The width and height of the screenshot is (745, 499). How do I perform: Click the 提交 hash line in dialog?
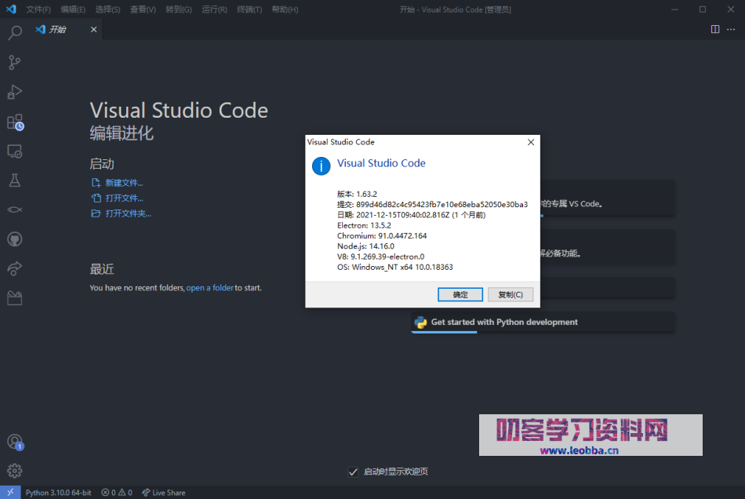(x=432, y=204)
